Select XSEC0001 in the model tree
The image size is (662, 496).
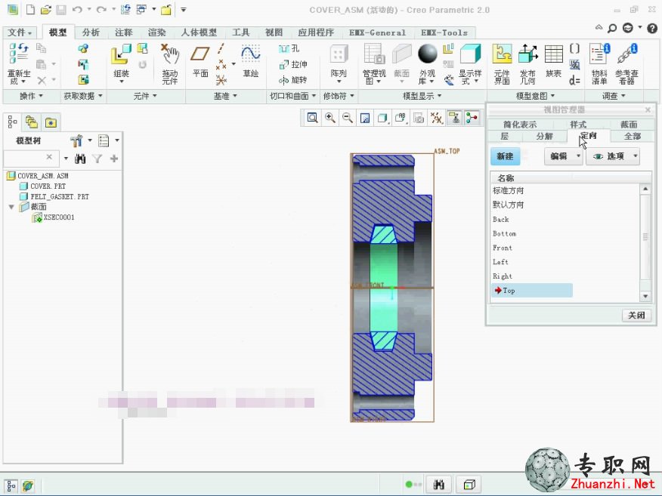pyautogui.click(x=59, y=217)
